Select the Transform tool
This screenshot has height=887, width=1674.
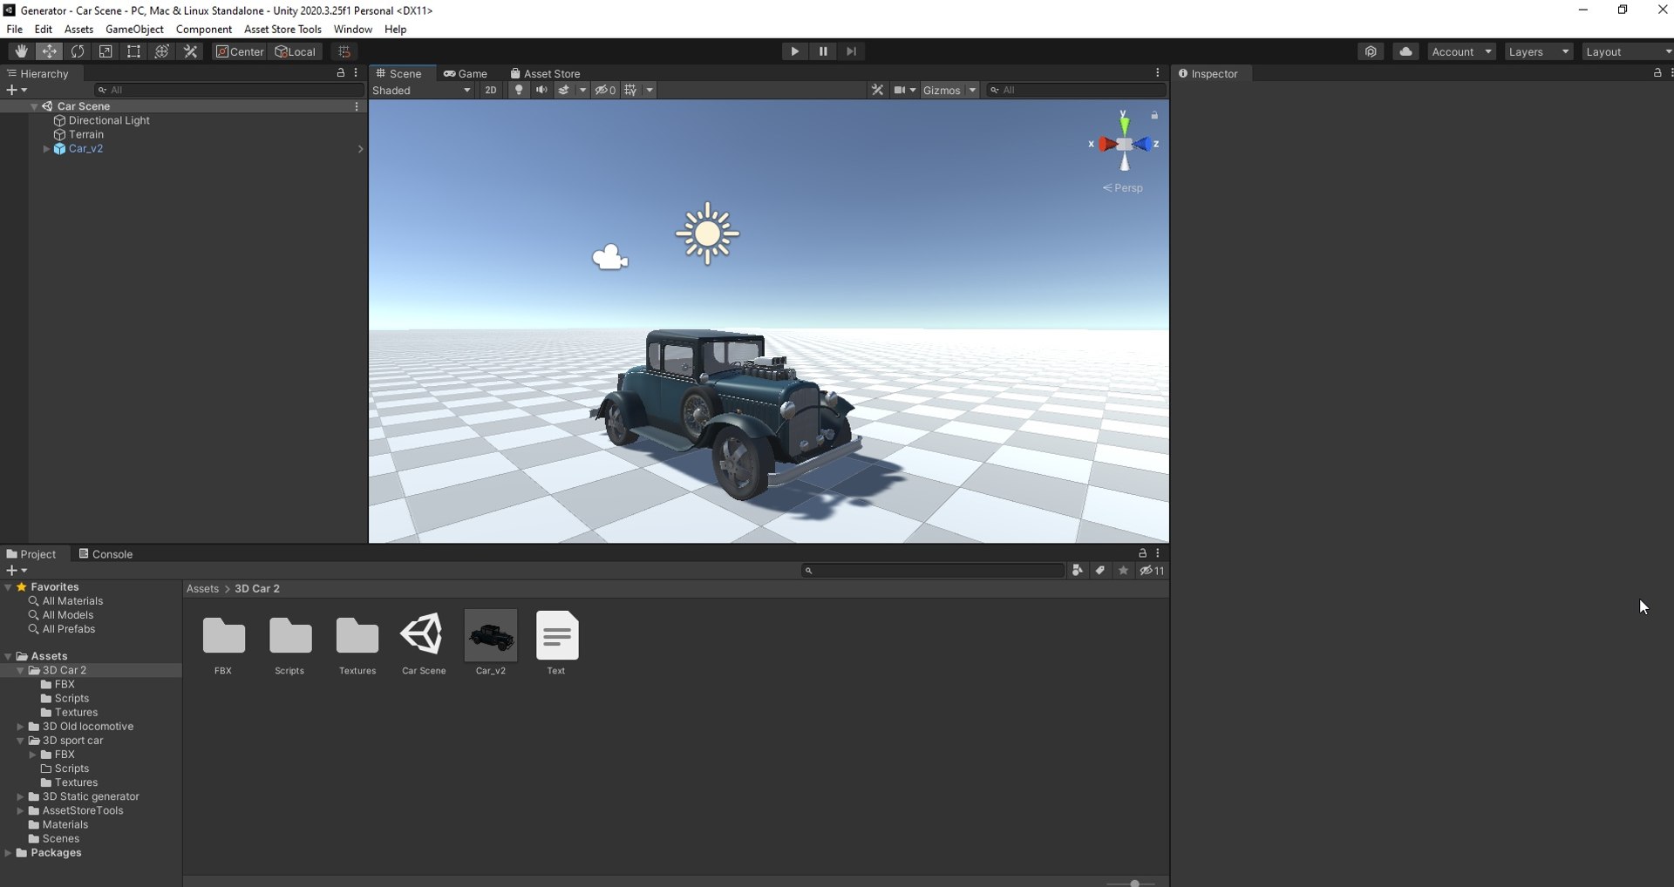pyautogui.click(x=162, y=51)
